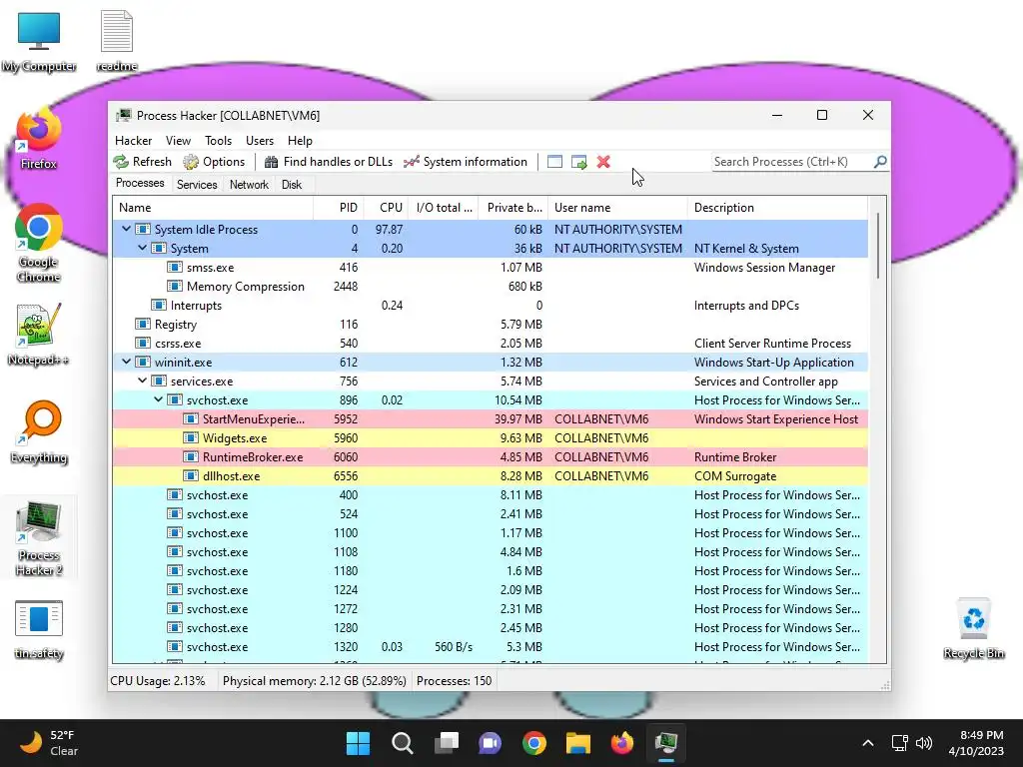Open the Everything search desktop icon
This screenshot has height=767, width=1023.
point(39,432)
